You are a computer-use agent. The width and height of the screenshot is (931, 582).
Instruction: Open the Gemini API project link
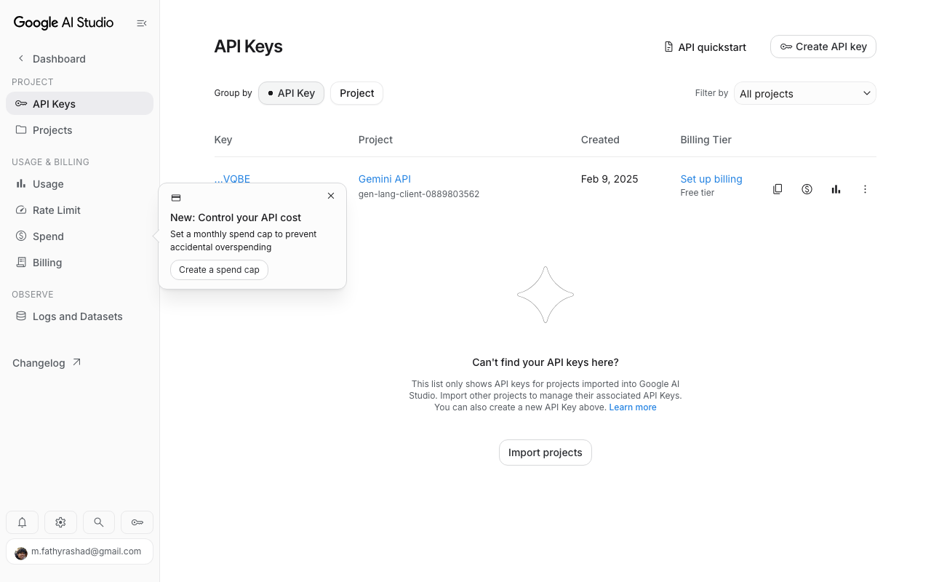coord(385,179)
